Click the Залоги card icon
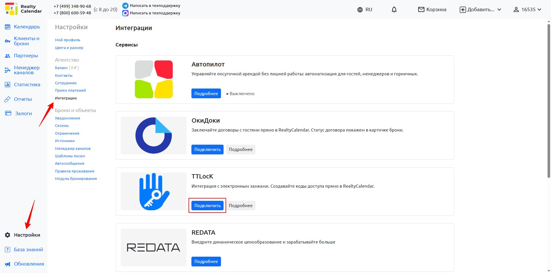The width and height of the screenshot is (551, 273). point(8,113)
